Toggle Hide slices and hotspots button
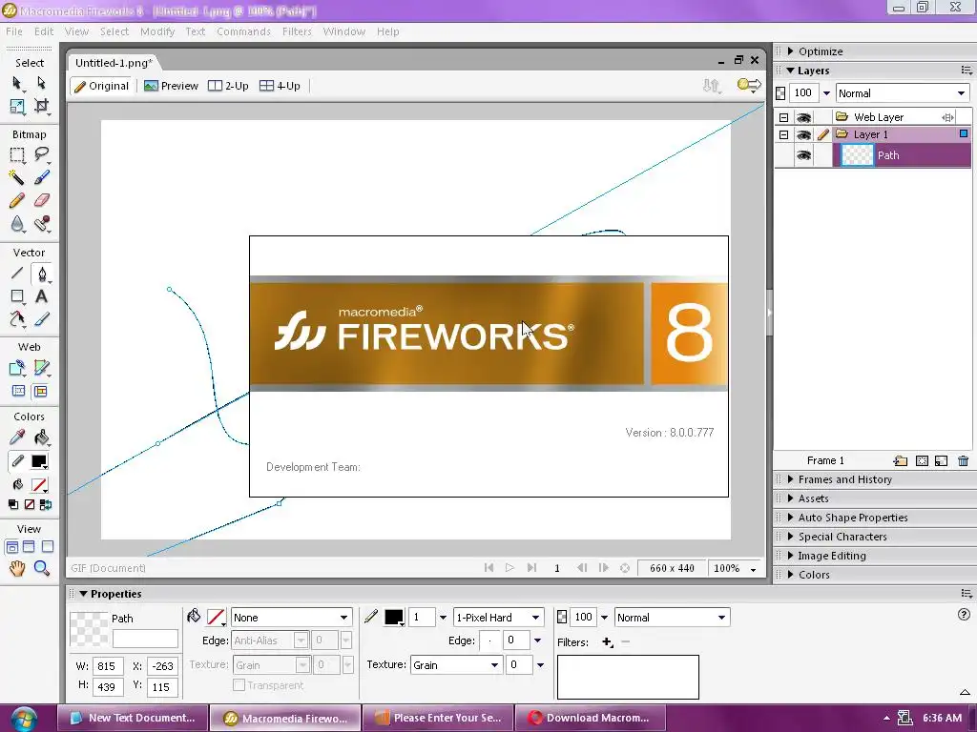 [x=19, y=391]
